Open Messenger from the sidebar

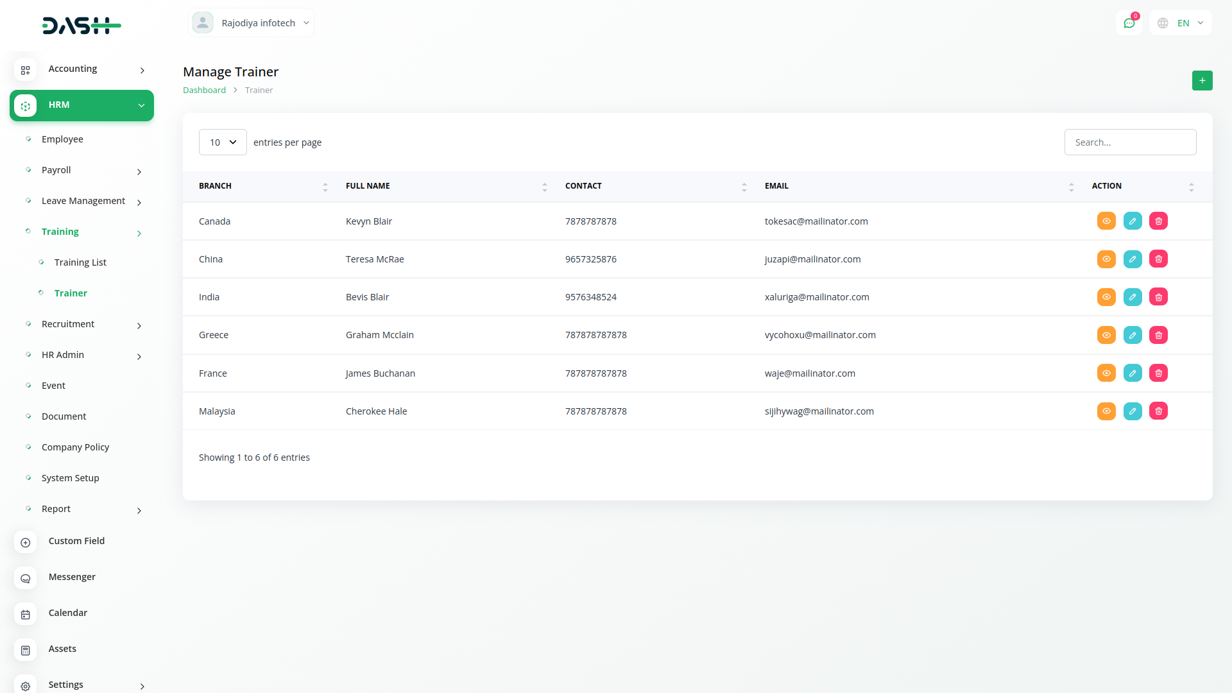click(71, 577)
